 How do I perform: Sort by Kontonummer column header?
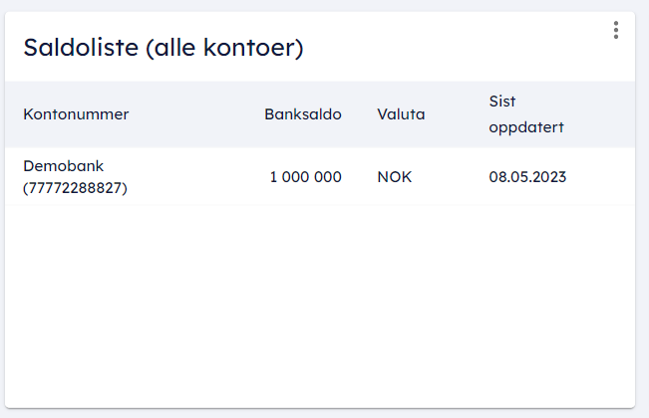[76, 114]
